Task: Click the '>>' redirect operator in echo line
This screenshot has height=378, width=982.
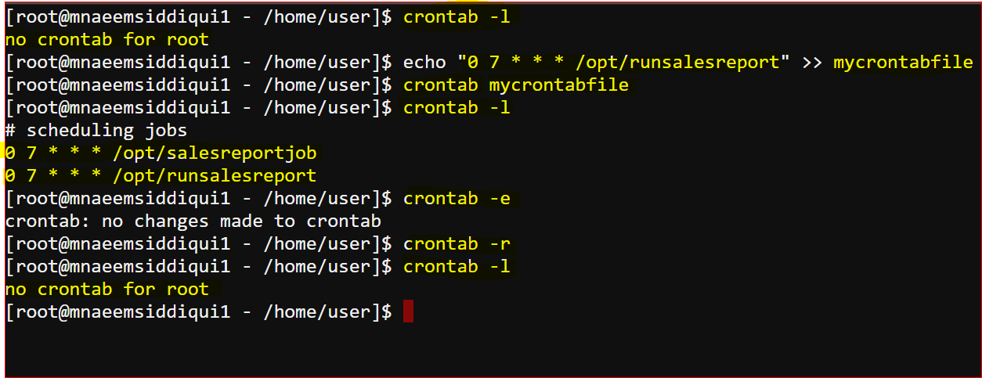Action: click(x=812, y=62)
